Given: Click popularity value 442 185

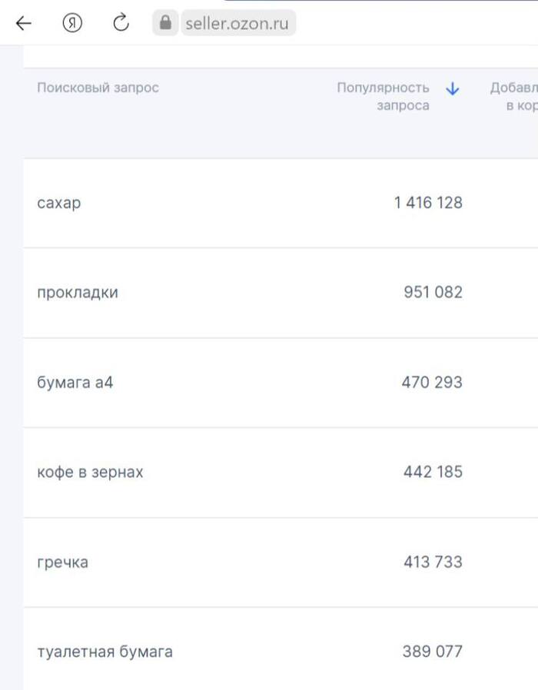Looking at the screenshot, I should coord(433,472).
